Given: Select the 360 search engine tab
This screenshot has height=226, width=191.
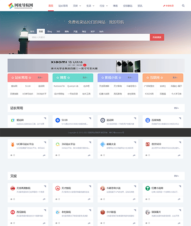Looking at the screenshot, I should click(x=58, y=31).
